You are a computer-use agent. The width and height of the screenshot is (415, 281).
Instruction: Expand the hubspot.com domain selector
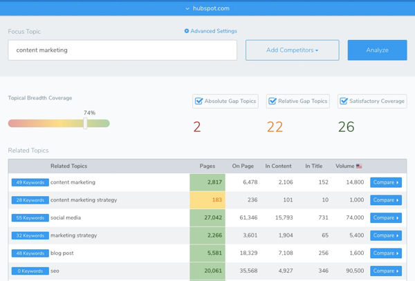coord(207,8)
